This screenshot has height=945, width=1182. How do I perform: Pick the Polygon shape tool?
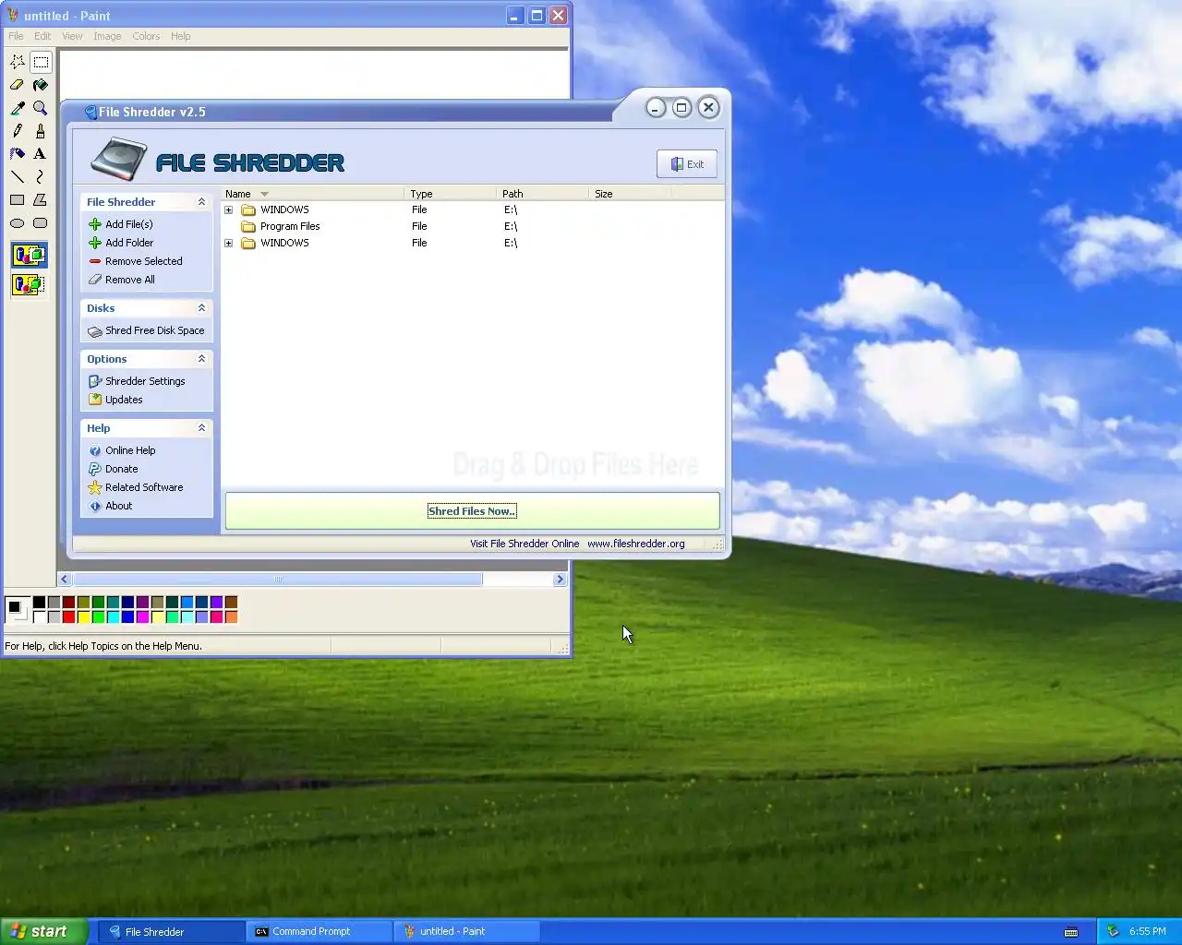pyautogui.click(x=41, y=199)
